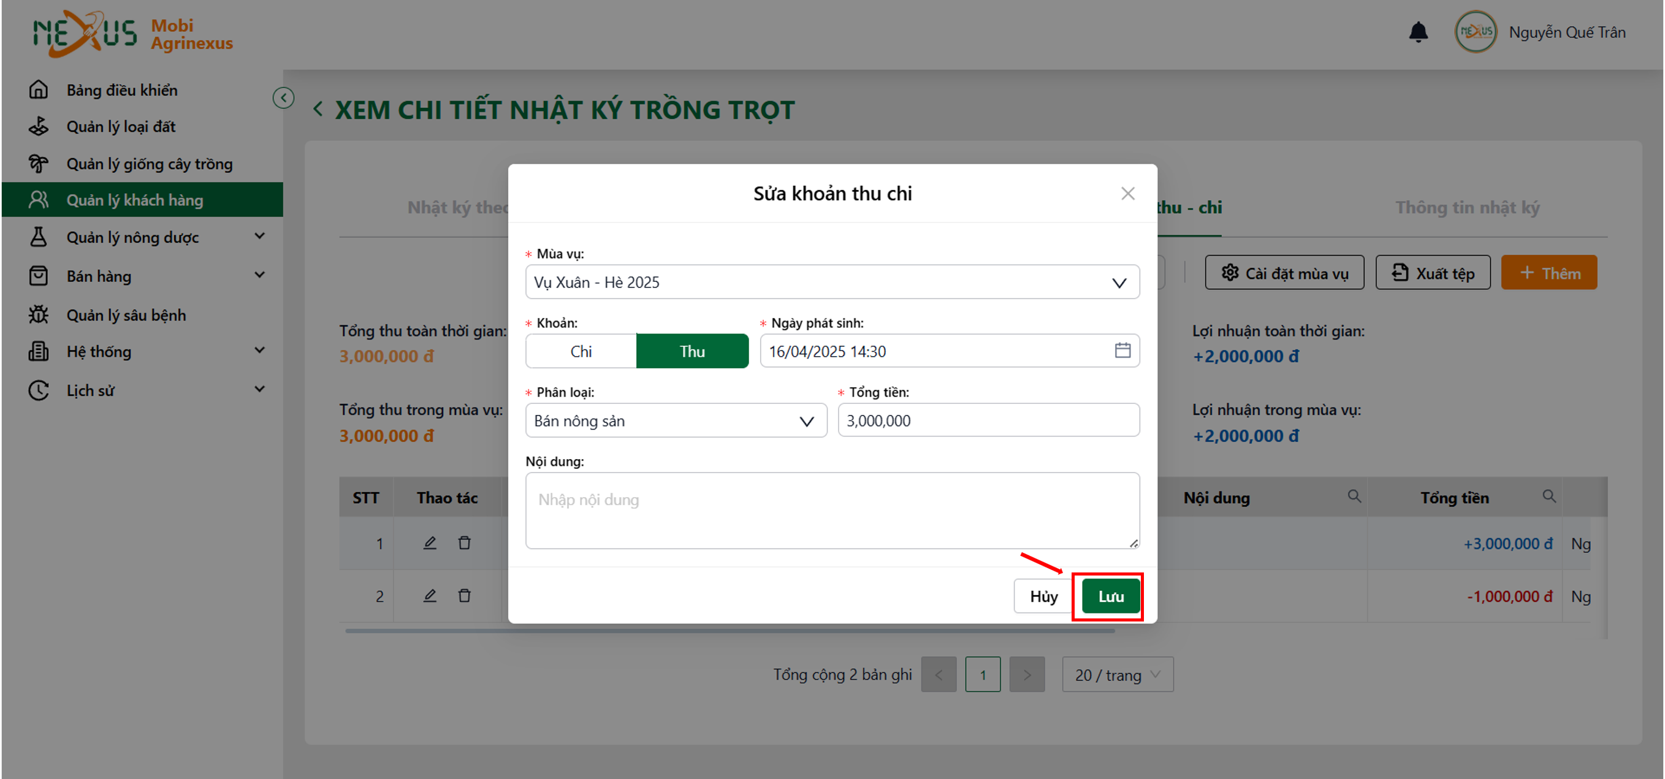Go back using the page title arrow
1665x779 pixels.
[318, 108]
